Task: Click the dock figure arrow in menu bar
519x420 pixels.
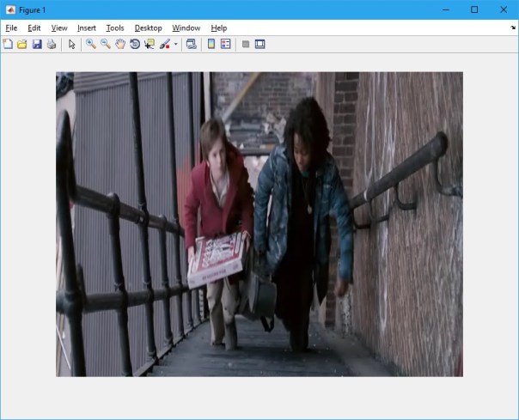Action: [513, 28]
